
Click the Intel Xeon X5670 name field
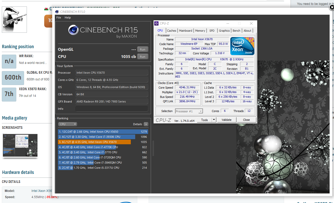tap(202, 39)
